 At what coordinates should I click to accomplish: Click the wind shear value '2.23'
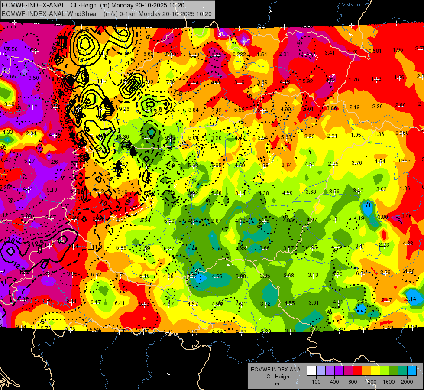(384, 245)
